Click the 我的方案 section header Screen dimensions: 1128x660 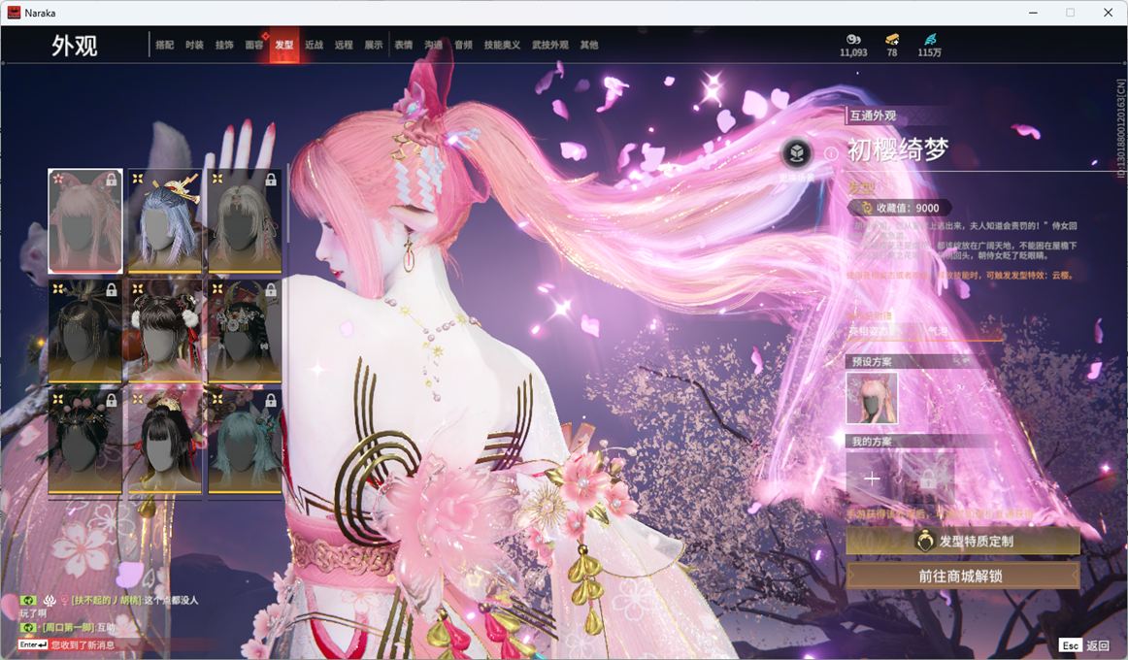pos(871,442)
